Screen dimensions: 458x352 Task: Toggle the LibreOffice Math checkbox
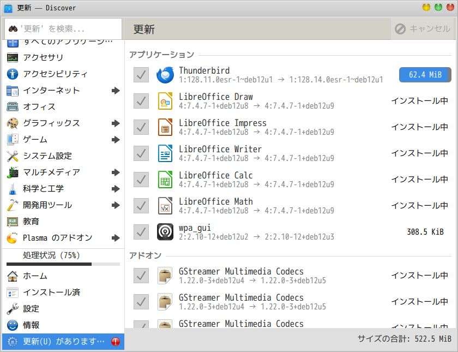coord(141,206)
